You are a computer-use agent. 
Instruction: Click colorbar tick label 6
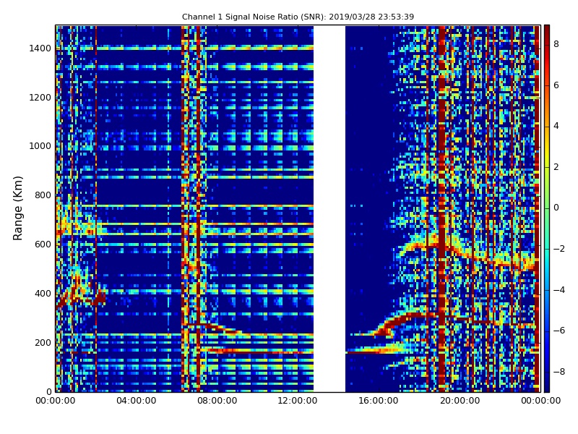click(556, 85)
